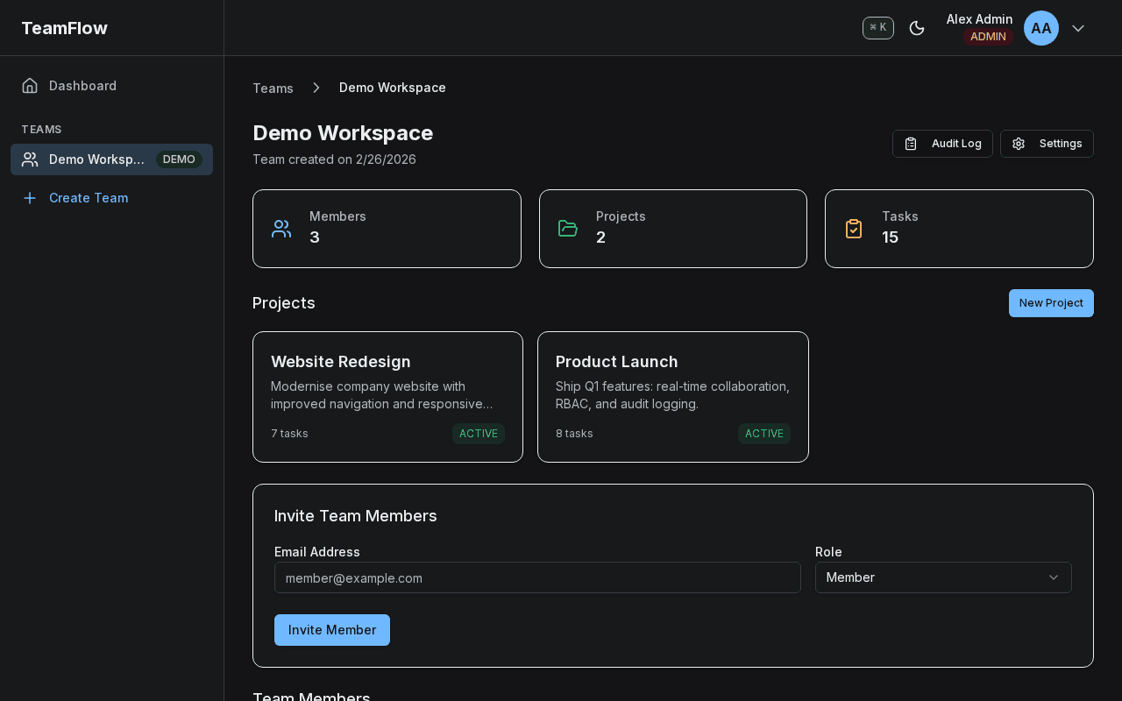
Task: Click the Dashboard home icon
Action: tap(29, 85)
